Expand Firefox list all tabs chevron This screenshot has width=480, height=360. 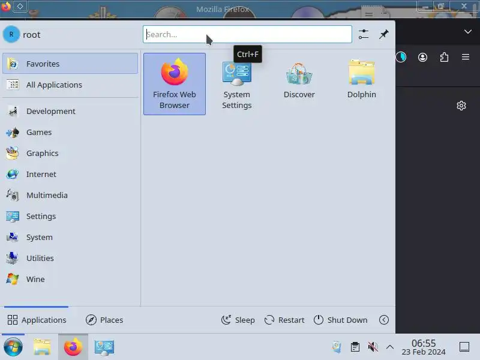point(468,32)
